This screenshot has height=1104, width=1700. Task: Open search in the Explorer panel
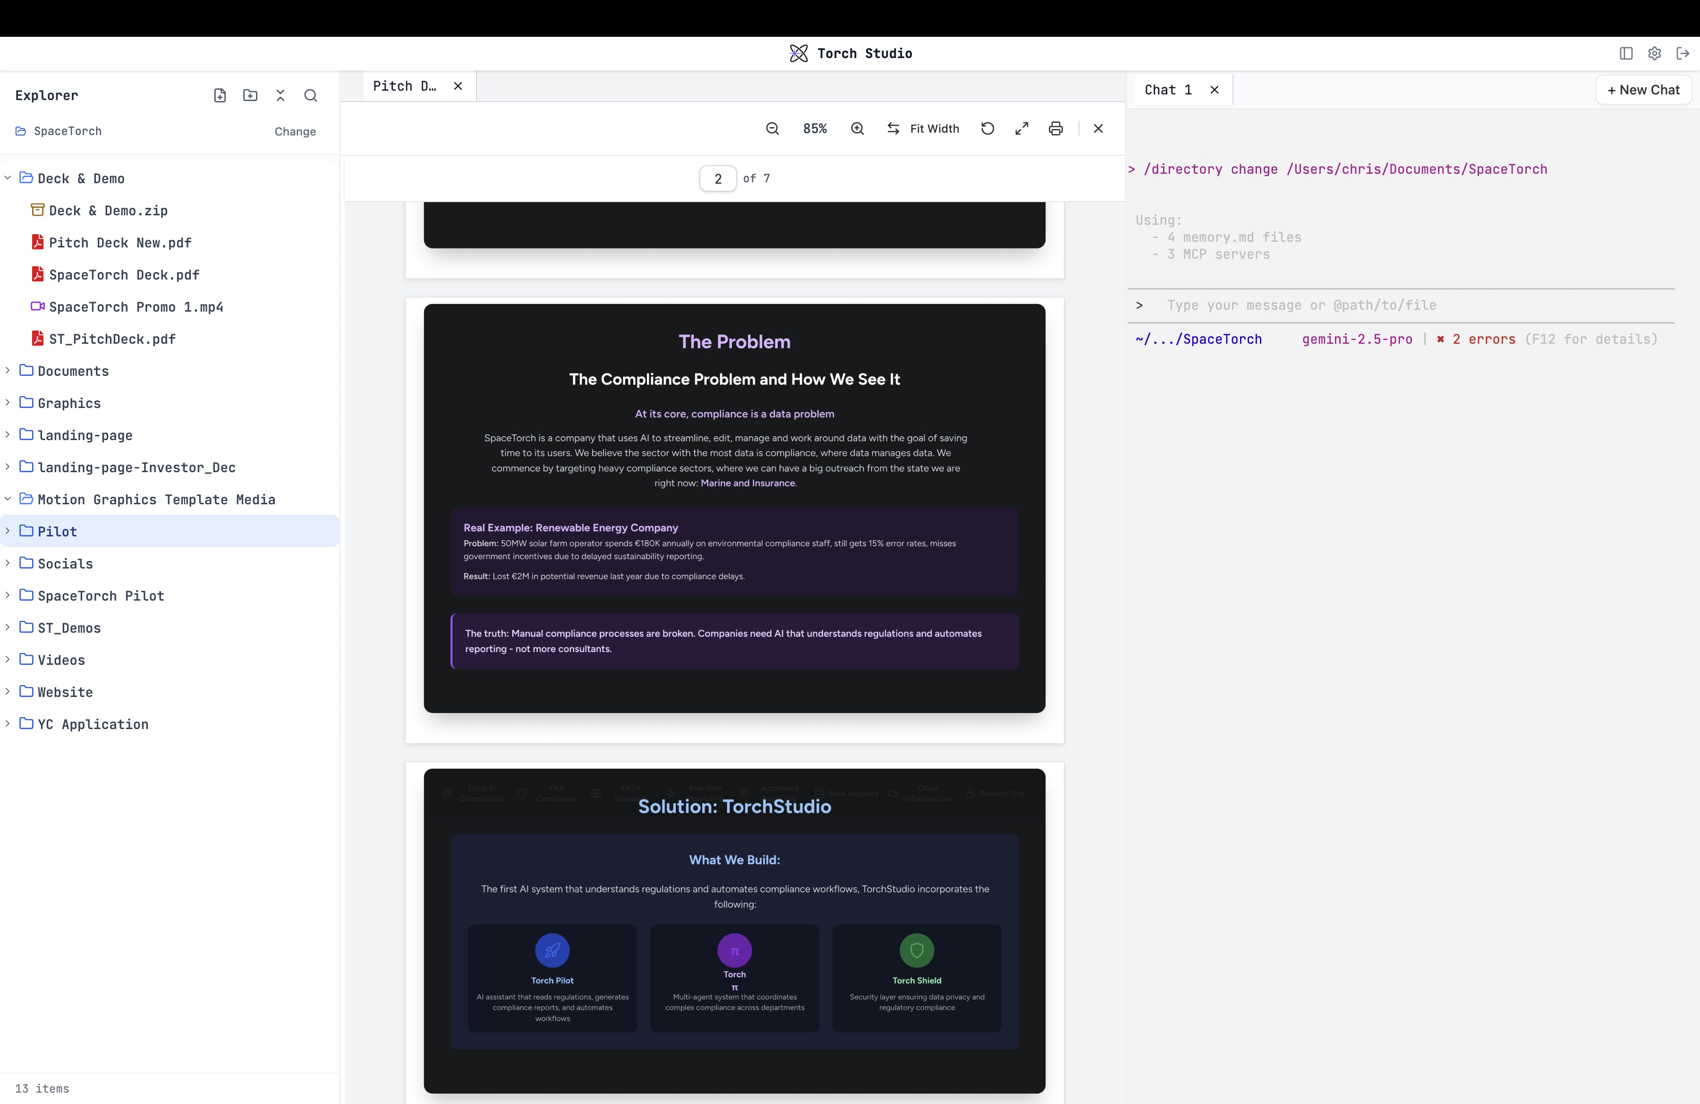coord(311,95)
